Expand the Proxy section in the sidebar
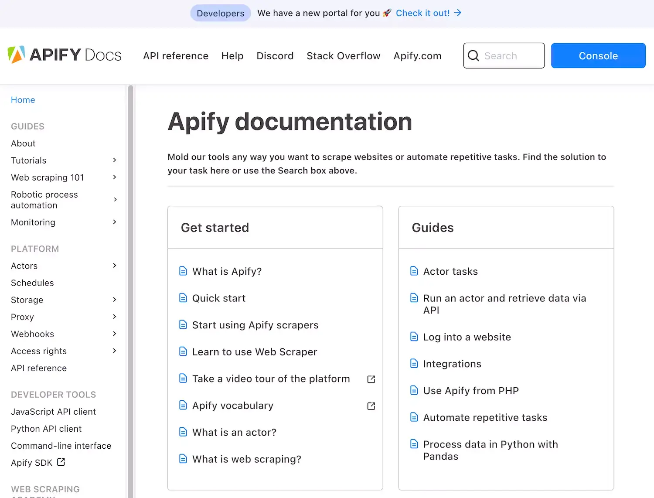 pyautogui.click(x=114, y=317)
